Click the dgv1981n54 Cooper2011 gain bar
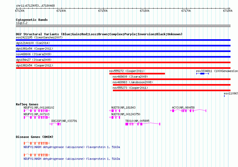Image resolution: width=238 pixels, height=167 pixels. (123, 51)
